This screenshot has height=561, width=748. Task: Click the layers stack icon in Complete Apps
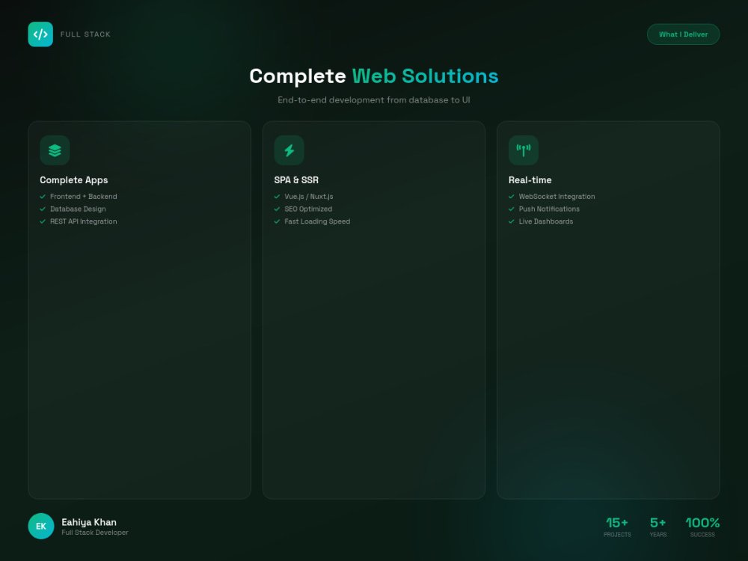click(x=55, y=150)
